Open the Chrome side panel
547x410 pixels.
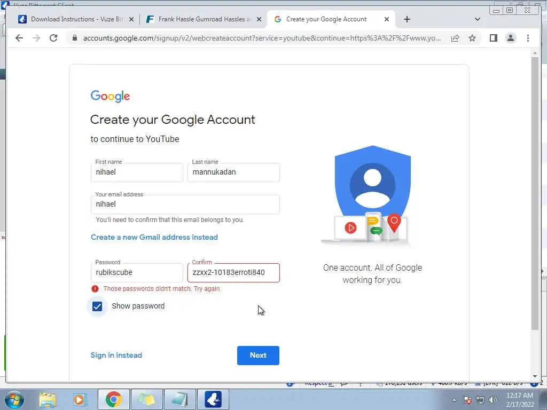pos(493,38)
